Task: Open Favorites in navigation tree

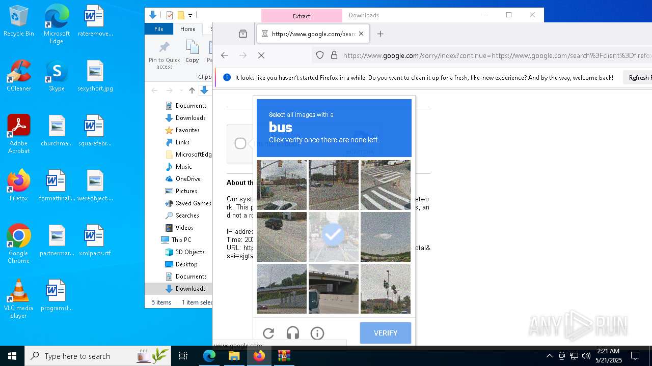Action: point(187,130)
